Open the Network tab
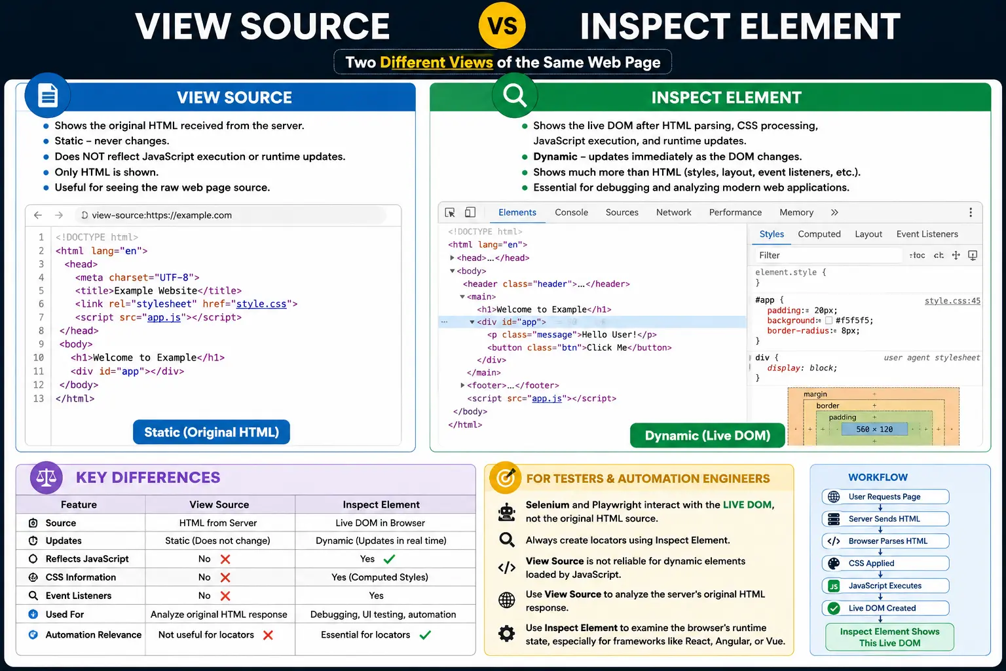Image resolution: width=1006 pixels, height=671 pixels. click(x=673, y=212)
